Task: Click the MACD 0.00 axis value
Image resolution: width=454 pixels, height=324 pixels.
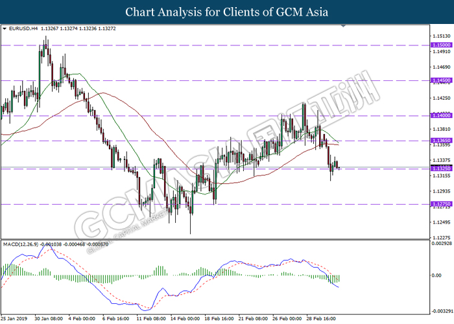Action: (436, 275)
